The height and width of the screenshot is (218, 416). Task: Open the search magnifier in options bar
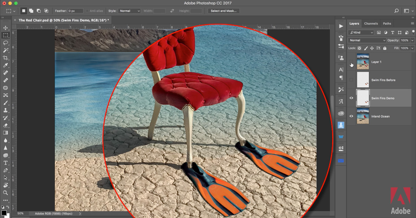click(x=397, y=11)
